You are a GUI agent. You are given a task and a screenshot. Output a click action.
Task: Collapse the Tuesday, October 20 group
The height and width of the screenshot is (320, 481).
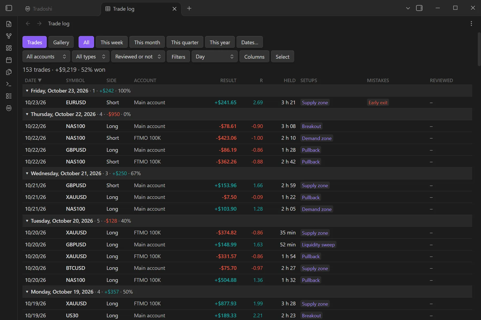pyautogui.click(x=27, y=221)
